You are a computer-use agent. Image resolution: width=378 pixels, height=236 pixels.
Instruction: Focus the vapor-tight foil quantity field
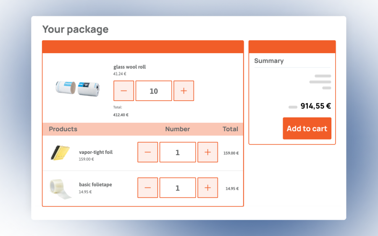pyautogui.click(x=177, y=152)
